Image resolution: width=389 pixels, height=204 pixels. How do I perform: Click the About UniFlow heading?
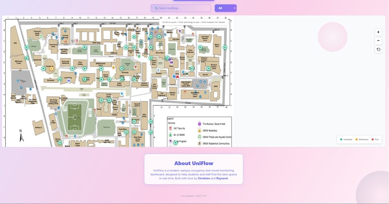pos(194,163)
